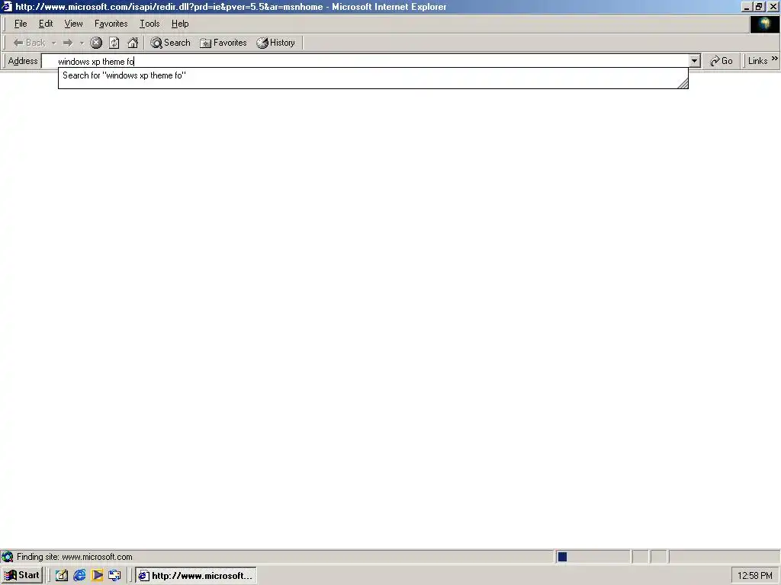The width and height of the screenshot is (781, 585).
Task: Click the spinning globe throbber icon
Action: pyautogui.click(x=764, y=24)
